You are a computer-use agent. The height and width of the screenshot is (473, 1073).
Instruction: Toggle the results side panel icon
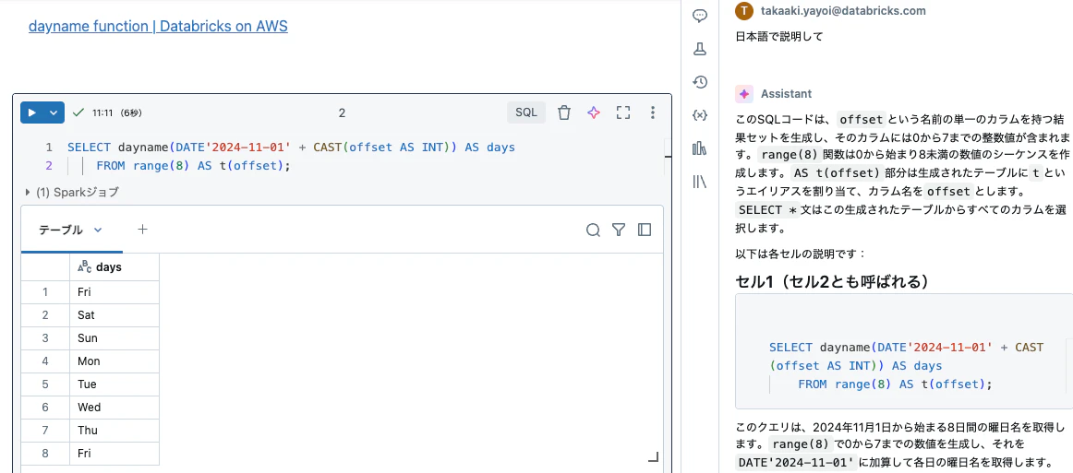point(644,230)
